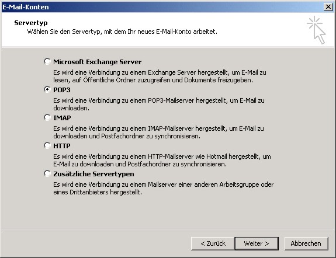Screen dimensions: 336x258
Task: Select the POP3 radio circle
Action: pos(47,89)
